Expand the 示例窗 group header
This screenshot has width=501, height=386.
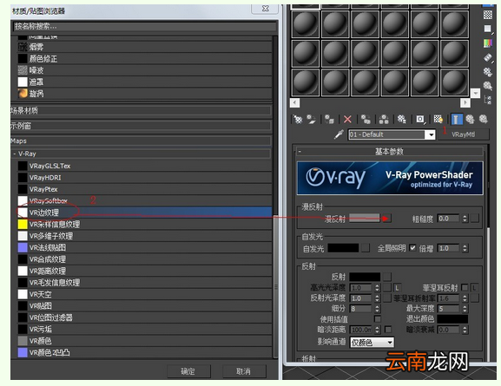click(141, 126)
